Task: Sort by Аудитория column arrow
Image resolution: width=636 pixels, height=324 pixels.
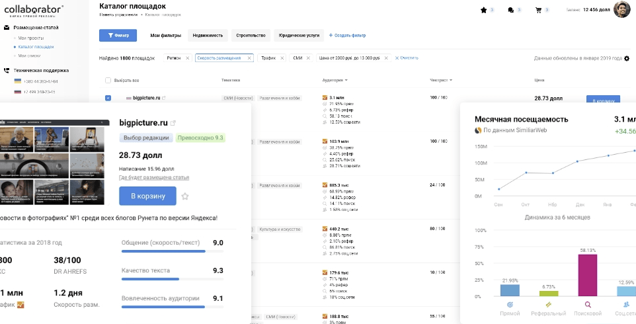Action: click(346, 80)
